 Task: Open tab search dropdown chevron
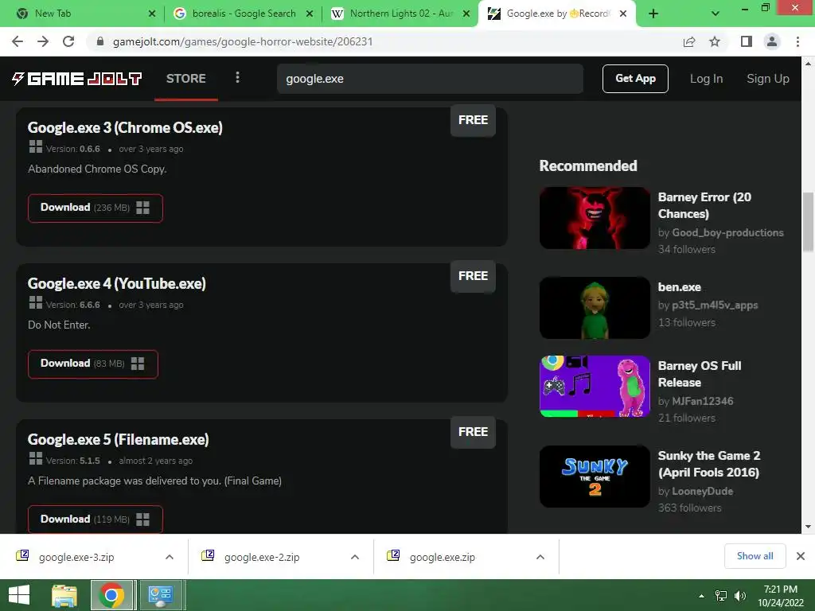pyautogui.click(x=716, y=14)
